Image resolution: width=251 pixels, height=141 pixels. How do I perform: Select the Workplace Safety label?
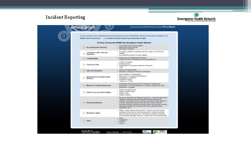coord(93,113)
